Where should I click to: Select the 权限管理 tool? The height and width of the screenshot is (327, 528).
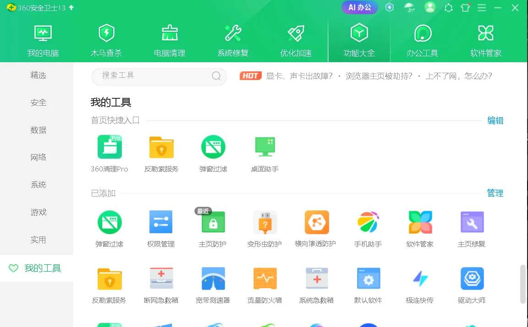[x=161, y=227]
